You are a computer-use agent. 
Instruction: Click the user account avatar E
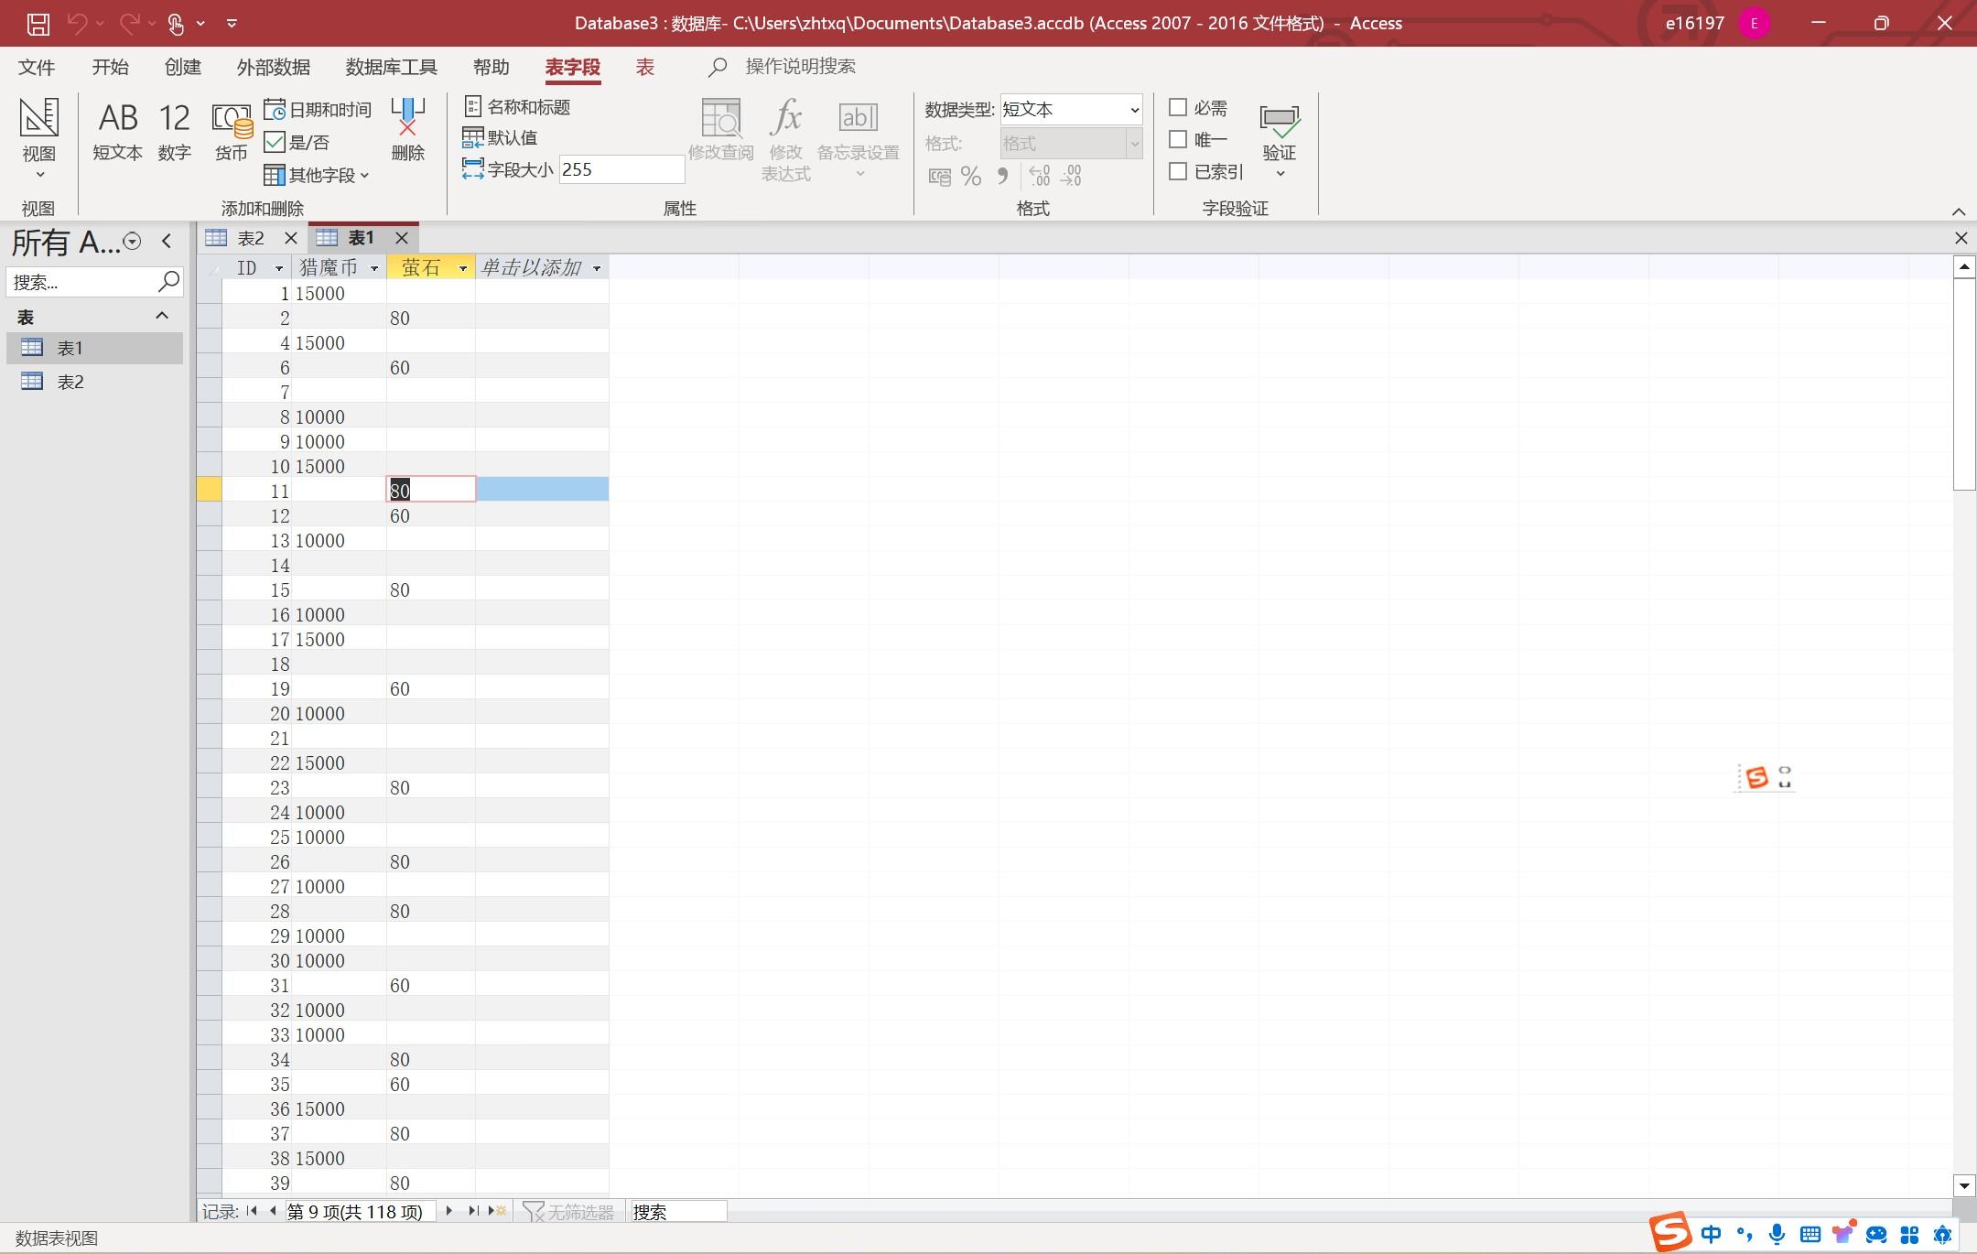tap(1754, 24)
